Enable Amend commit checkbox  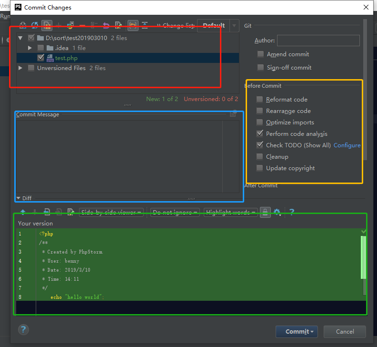pos(260,54)
